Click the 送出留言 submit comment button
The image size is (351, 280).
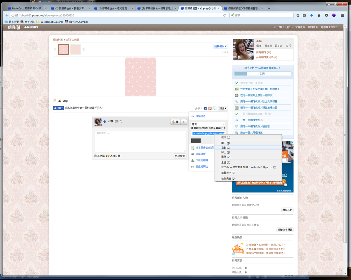click(180, 156)
